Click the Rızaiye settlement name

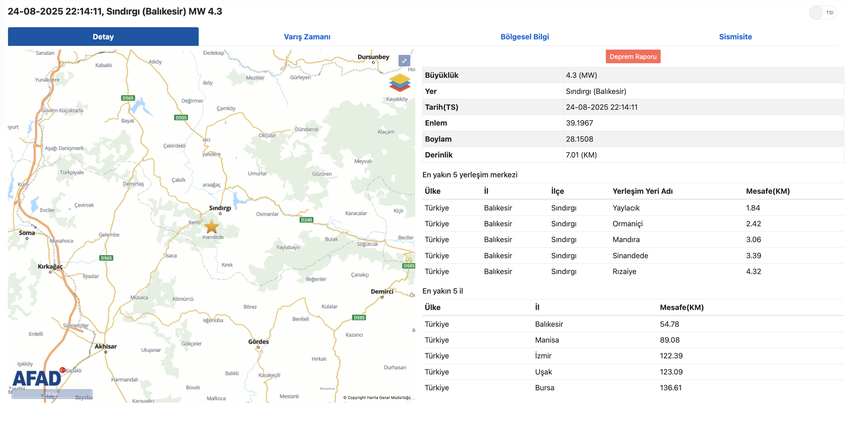click(x=624, y=272)
